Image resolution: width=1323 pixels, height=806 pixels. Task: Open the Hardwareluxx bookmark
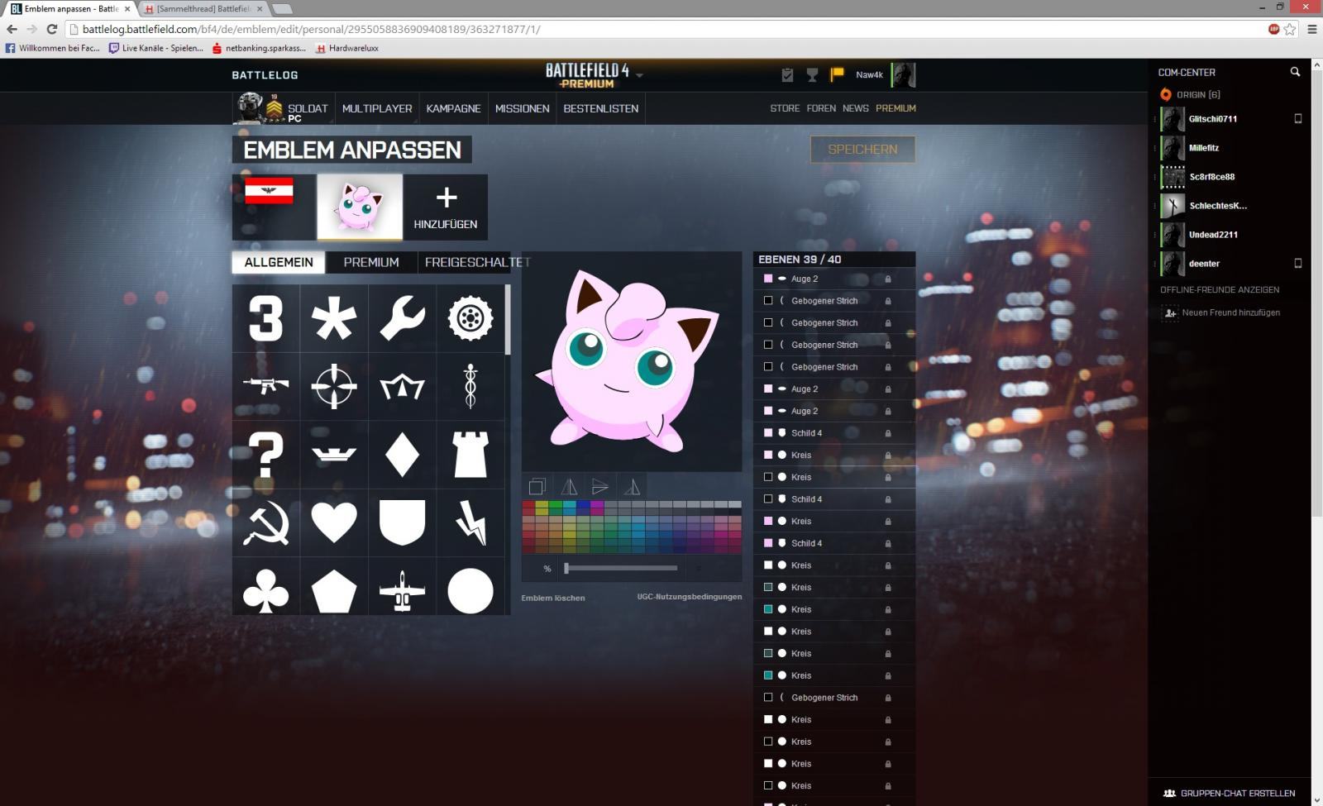coord(347,48)
